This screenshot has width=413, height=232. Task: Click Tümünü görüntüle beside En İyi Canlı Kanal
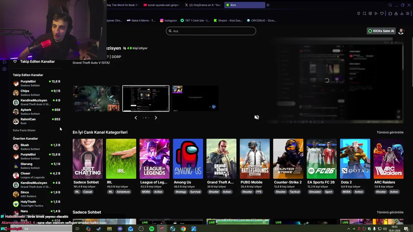[x=390, y=132]
